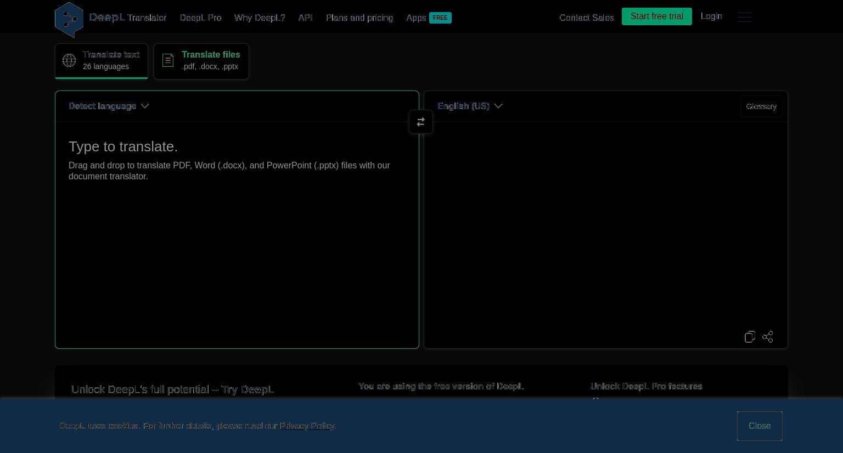Click the globe icon in Translate text tab
843x453 pixels.
69,60
